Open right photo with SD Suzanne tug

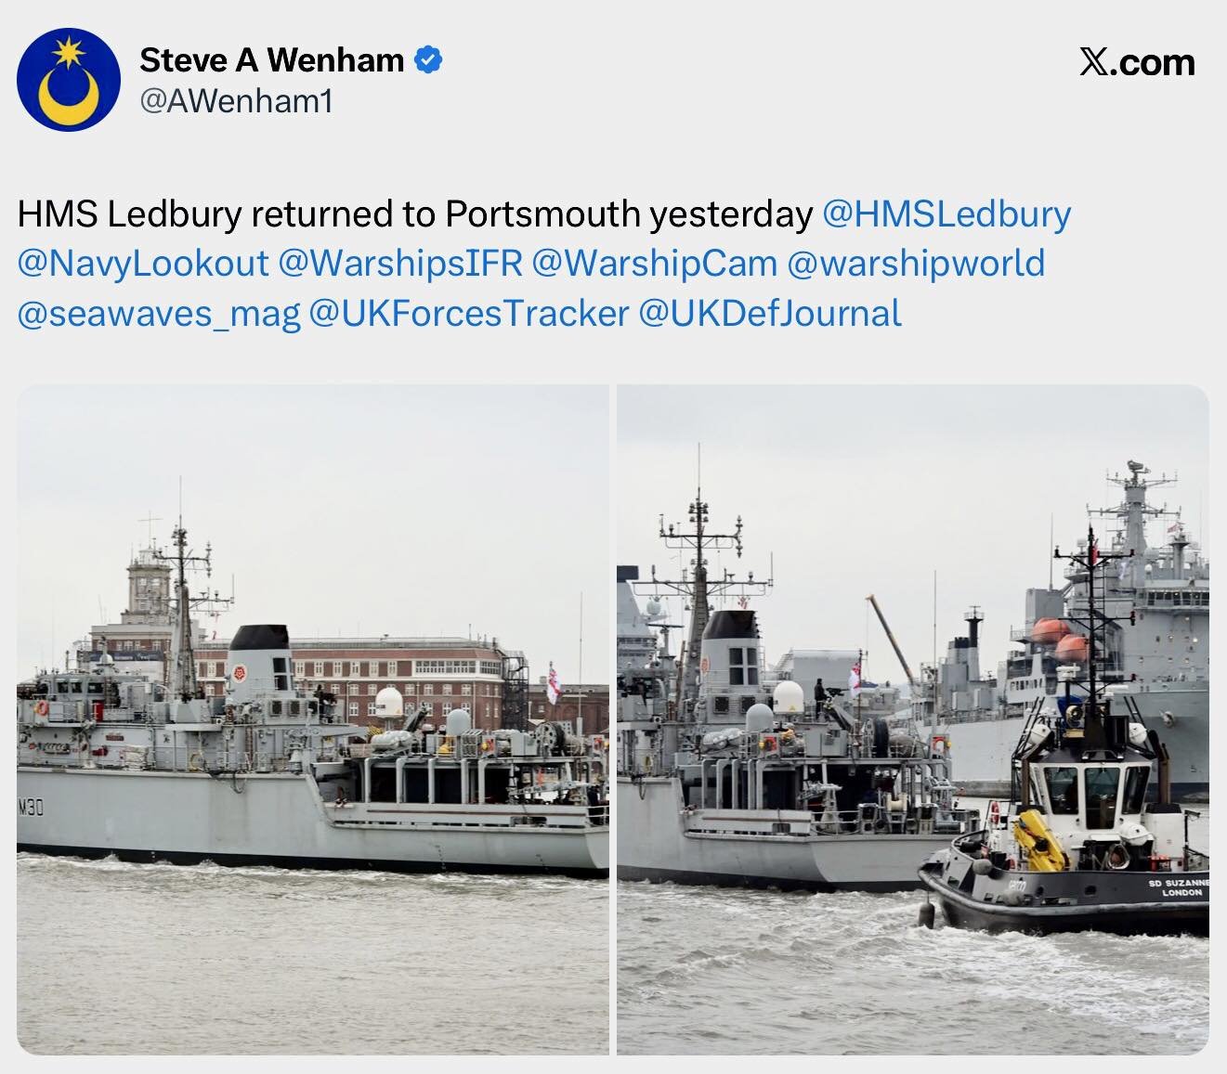click(913, 719)
